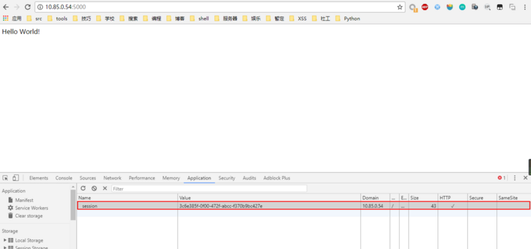
Task: Click the cookie Filter input field
Action: tap(209, 189)
